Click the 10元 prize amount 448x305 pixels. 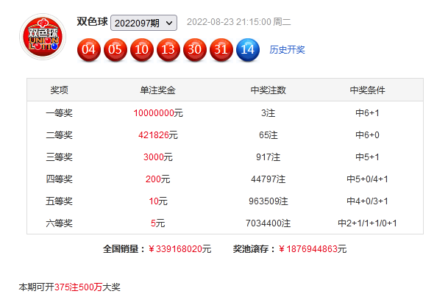point(158,201)
